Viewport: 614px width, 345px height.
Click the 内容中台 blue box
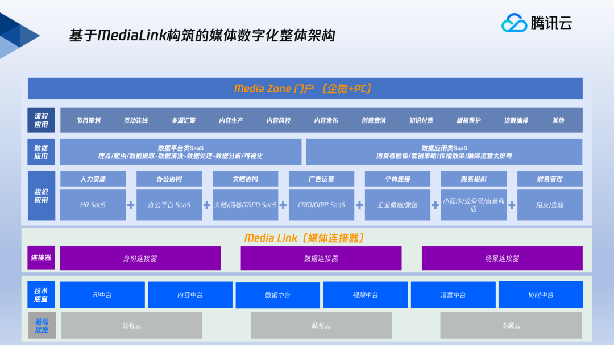[190, 294]
